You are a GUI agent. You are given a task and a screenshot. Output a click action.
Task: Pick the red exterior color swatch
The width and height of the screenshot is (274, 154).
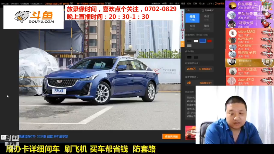tap(209, 41)
